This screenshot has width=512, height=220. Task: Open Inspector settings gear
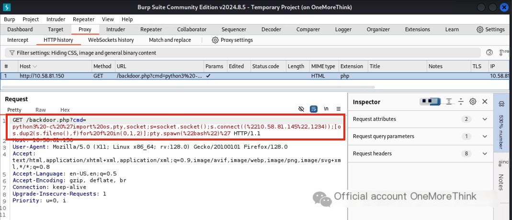473,102
